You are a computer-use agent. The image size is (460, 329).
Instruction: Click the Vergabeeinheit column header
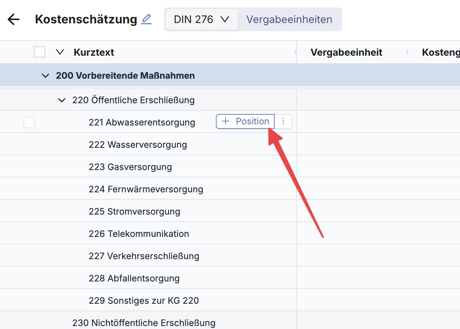tap(346, 52)
